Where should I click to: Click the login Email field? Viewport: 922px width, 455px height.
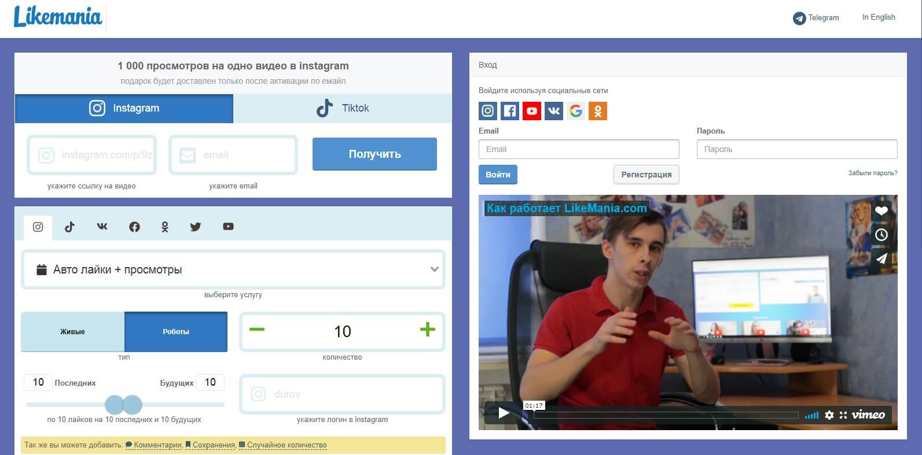(579, 149)
